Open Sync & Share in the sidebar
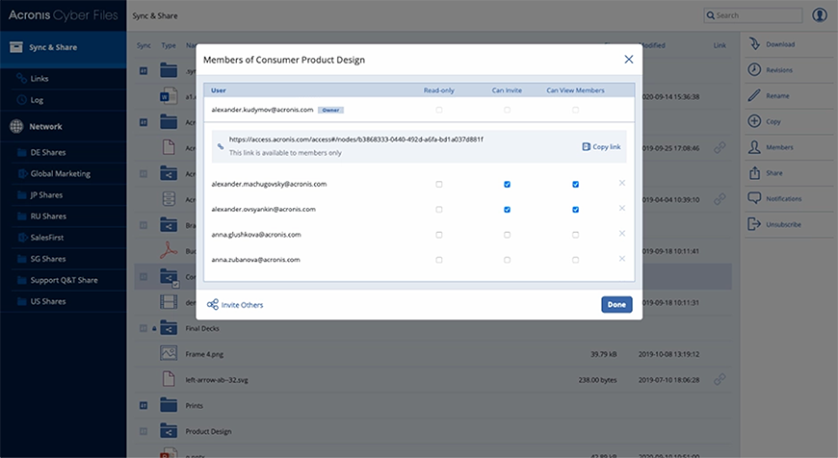 (x=63, y=47)
